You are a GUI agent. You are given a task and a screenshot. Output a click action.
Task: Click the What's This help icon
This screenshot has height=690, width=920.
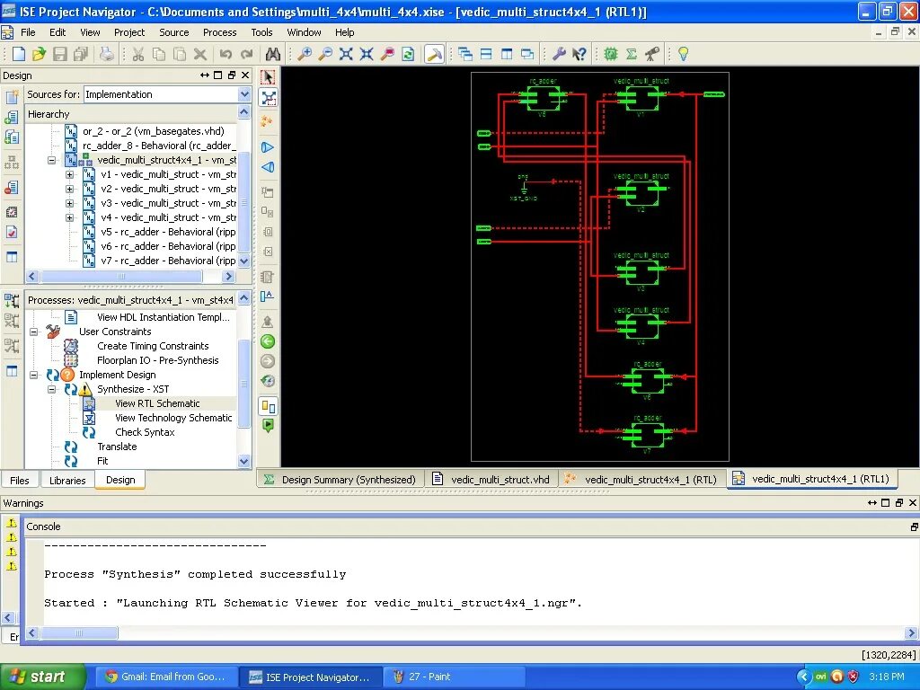point(579,54)
